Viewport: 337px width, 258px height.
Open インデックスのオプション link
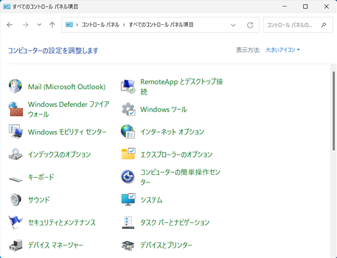point(59,154)
